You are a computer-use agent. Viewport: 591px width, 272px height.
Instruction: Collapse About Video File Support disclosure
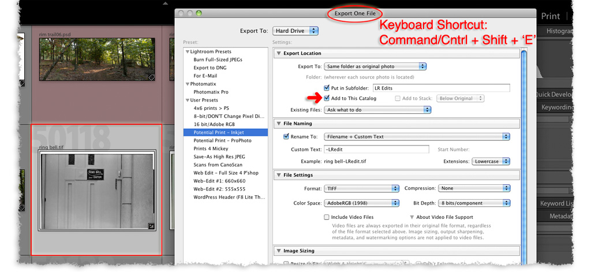pos(412,217)
